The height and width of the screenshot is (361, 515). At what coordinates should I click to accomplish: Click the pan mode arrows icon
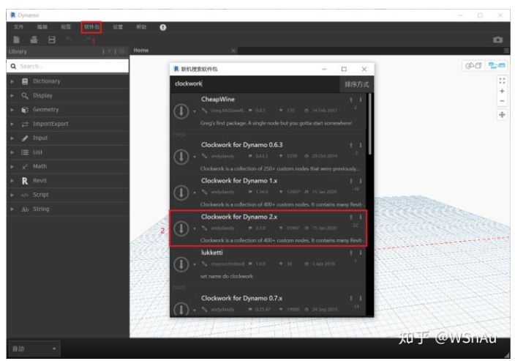502,115
